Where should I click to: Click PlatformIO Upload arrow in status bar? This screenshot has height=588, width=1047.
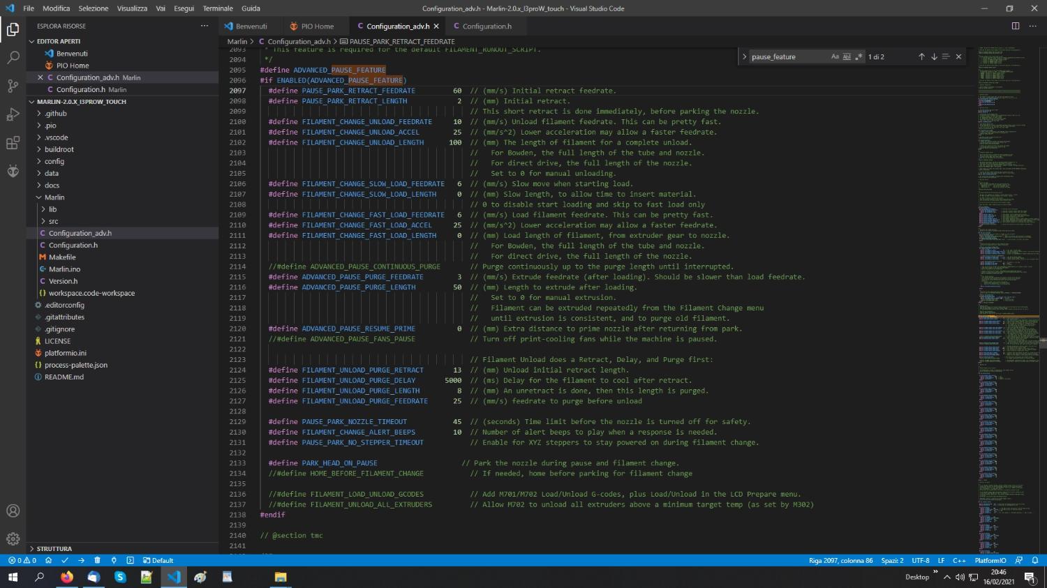[81, 560]
